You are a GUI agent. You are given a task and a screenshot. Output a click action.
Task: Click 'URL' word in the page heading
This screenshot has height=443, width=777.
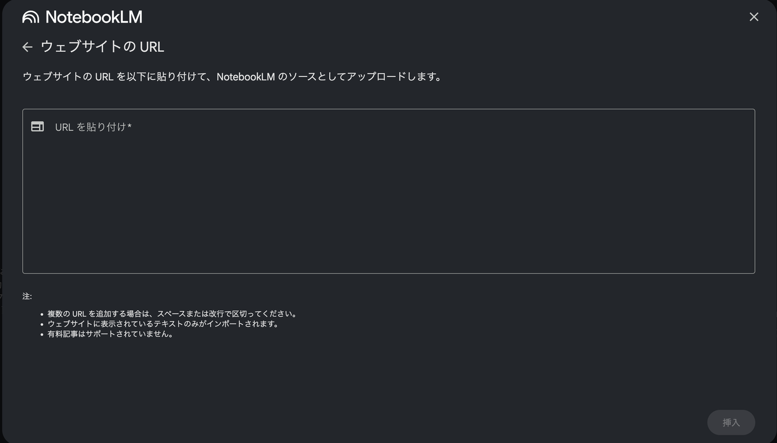click(152, 47)
